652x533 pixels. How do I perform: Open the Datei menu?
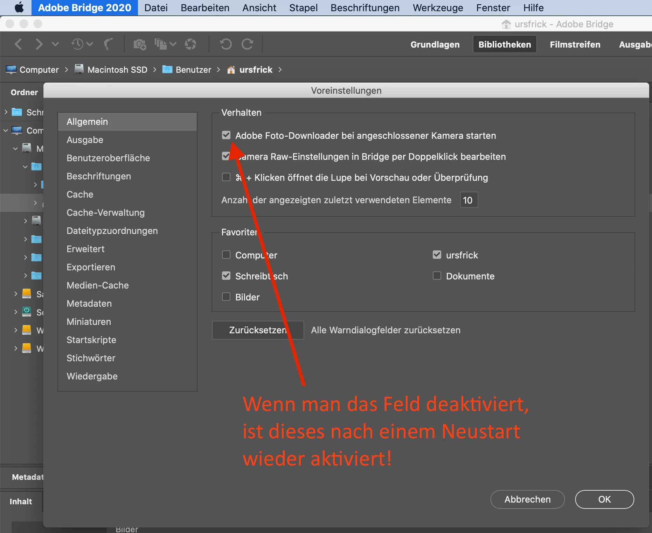[156, 8]
